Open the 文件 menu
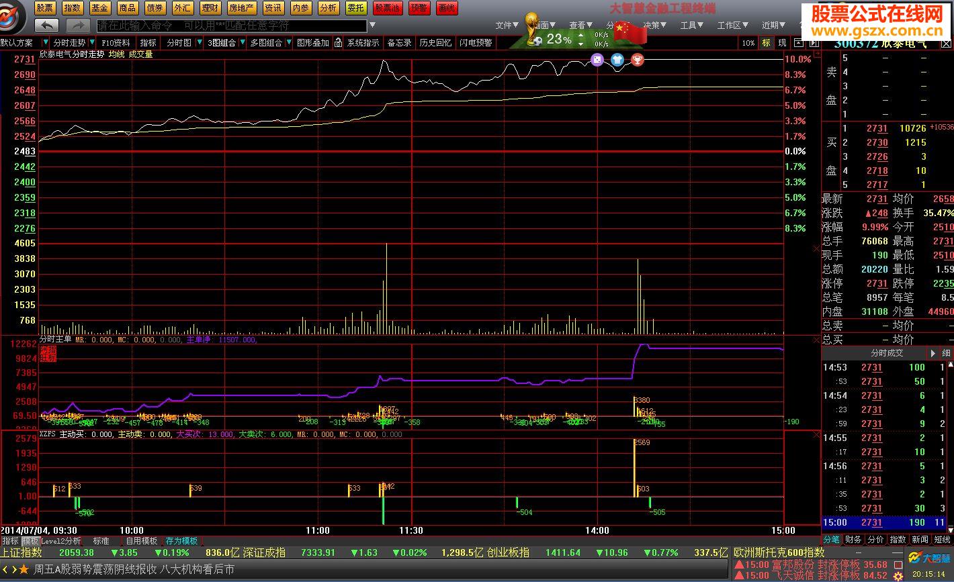The width and height of the screenshot is (954, 582). pos(507,26)
